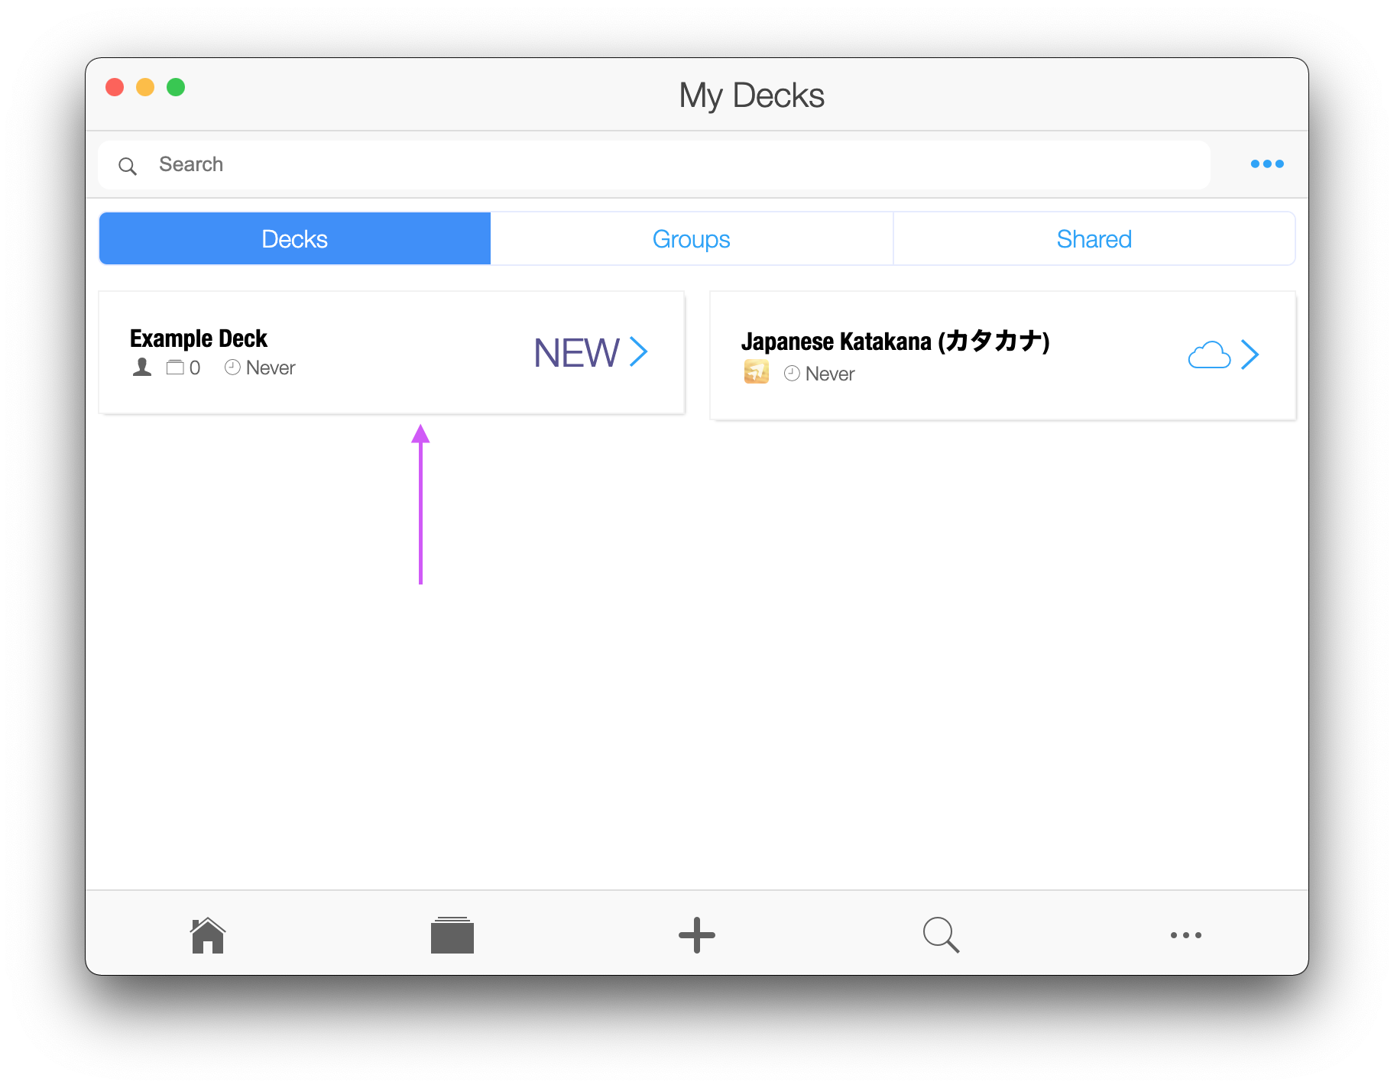Open extra options via top-right ellipsis icon

pyautogui.click(x=1266, y=164)
